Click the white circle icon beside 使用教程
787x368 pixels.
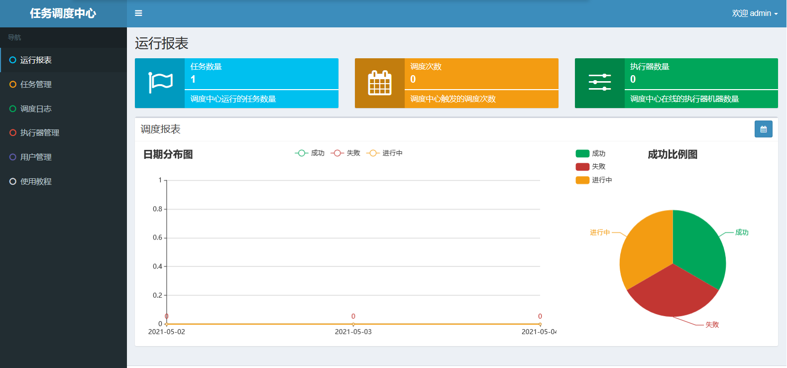point(13,181)
